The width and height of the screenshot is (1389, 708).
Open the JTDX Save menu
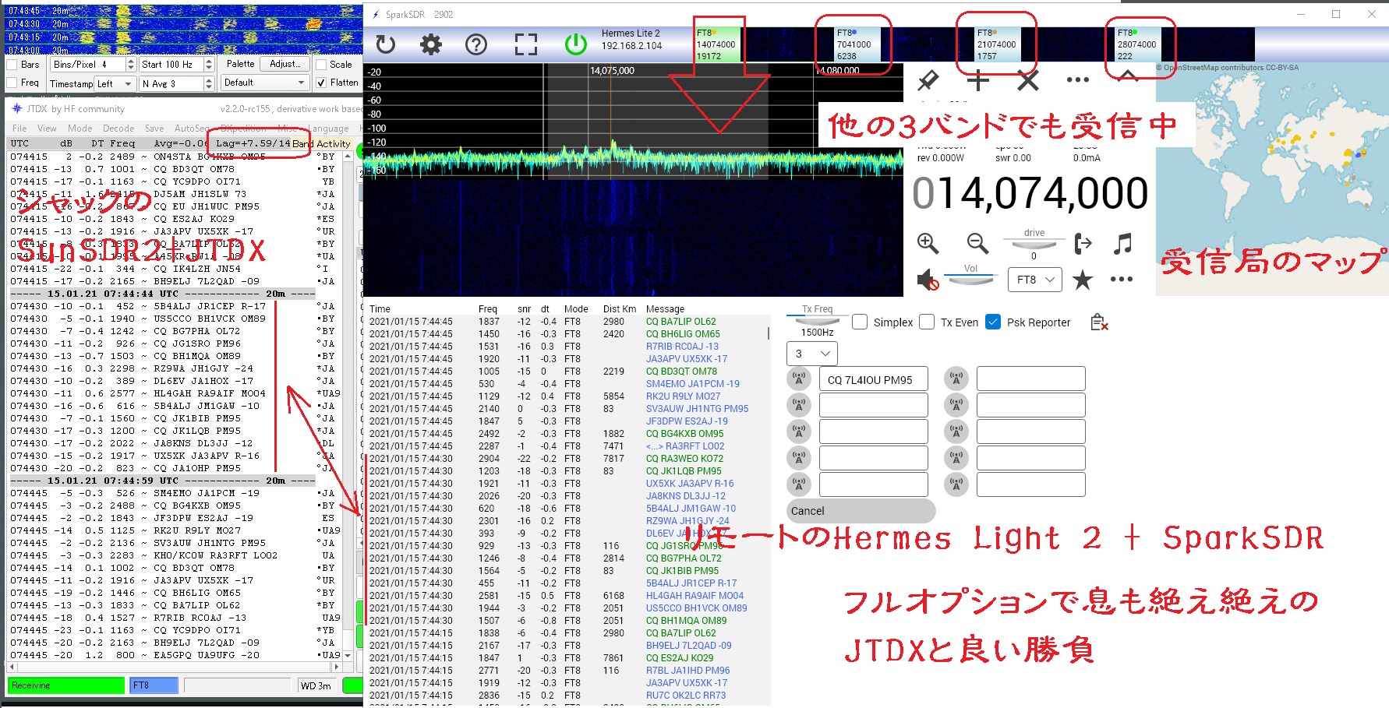point(154,129)
